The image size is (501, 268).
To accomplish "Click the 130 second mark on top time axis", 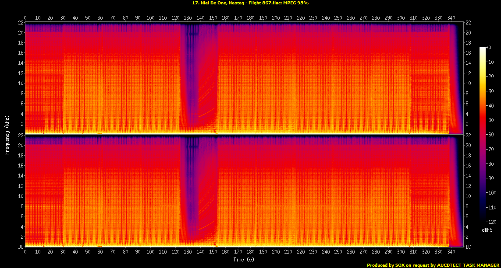I will [188, 18].
